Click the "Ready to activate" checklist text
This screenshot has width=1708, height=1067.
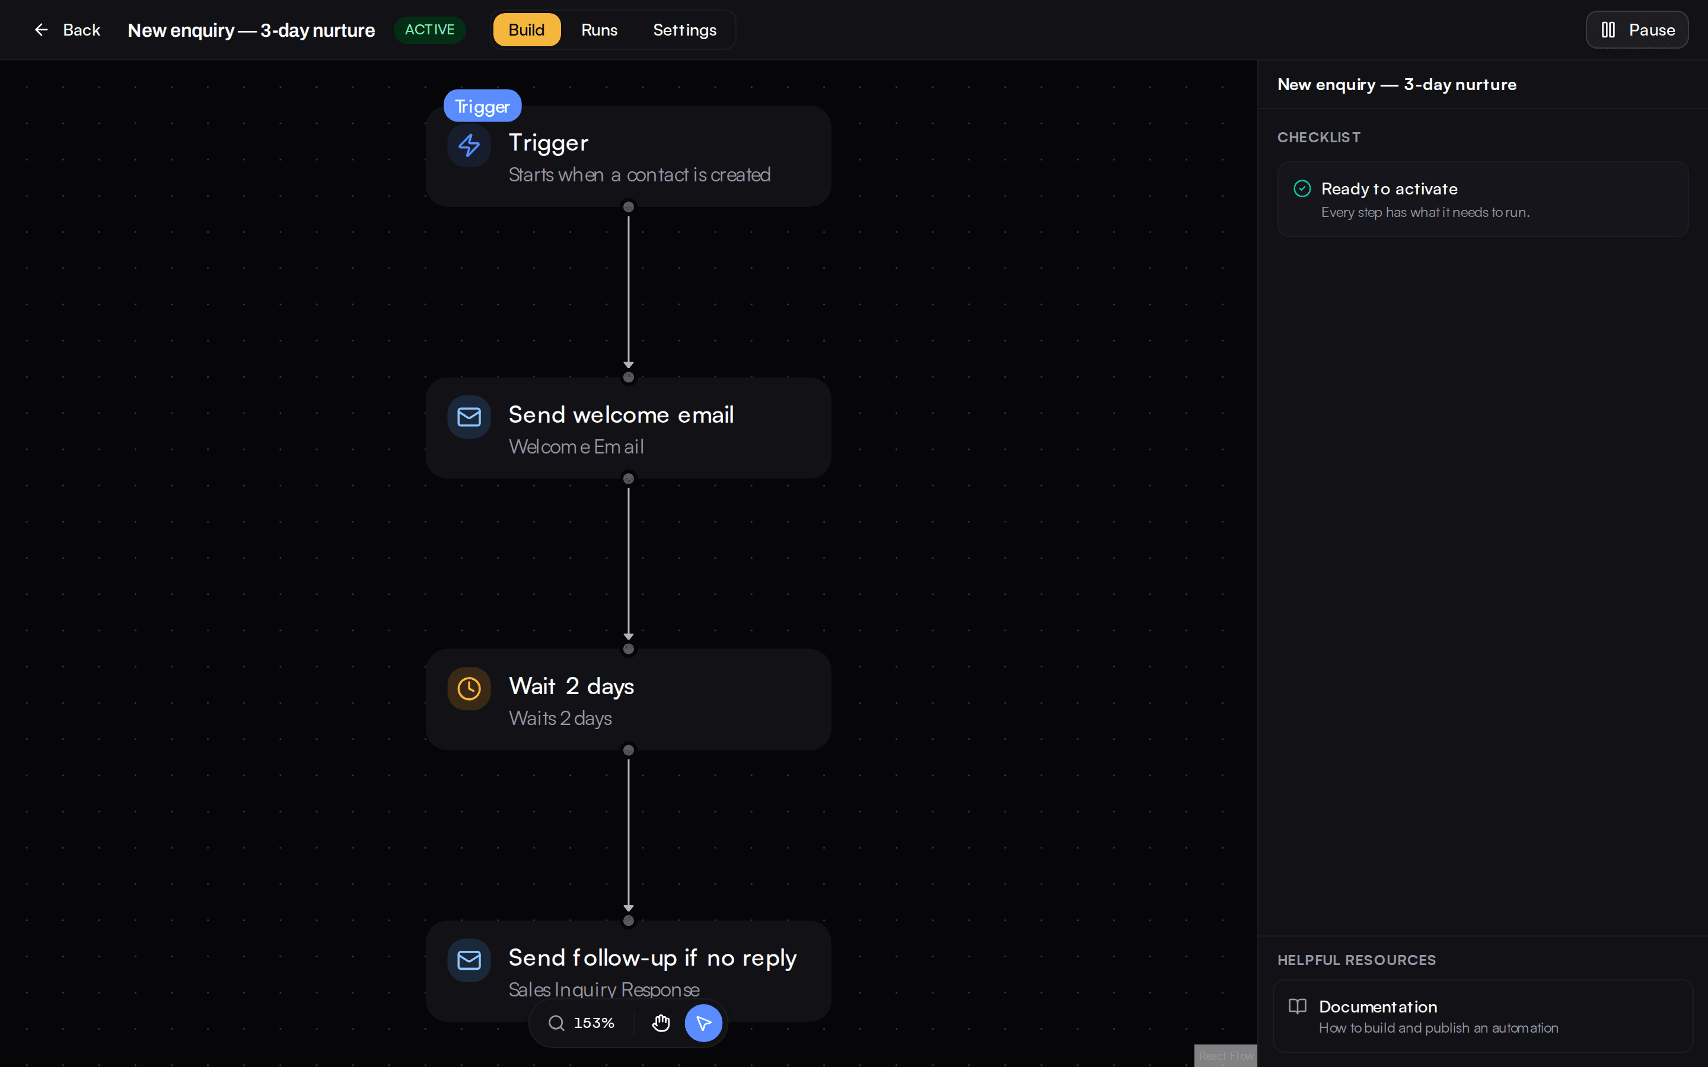(1389, 189)
